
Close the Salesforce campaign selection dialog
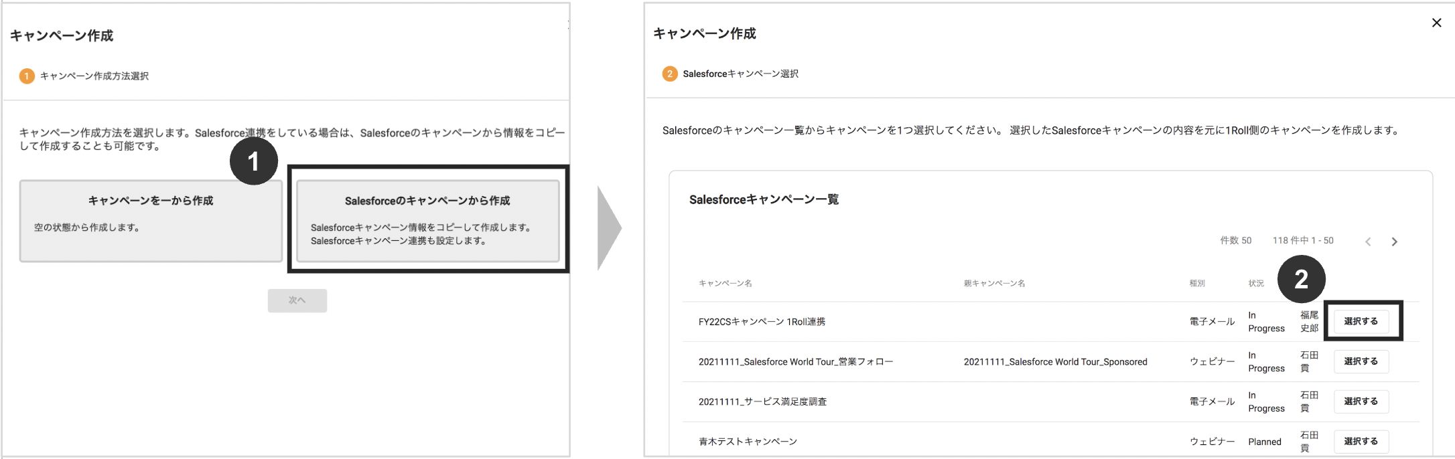click(x=1436, y=23)
